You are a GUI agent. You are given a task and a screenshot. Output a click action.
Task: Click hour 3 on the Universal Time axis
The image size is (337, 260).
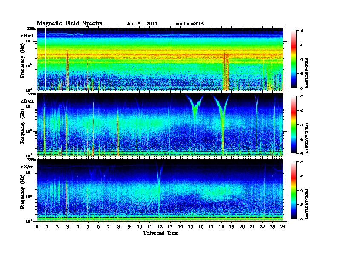(68, 226)
